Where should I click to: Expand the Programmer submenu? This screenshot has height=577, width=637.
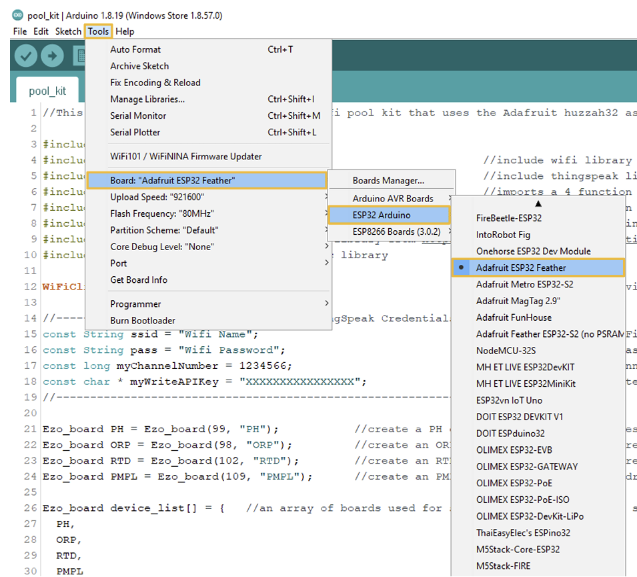(208, 304)
